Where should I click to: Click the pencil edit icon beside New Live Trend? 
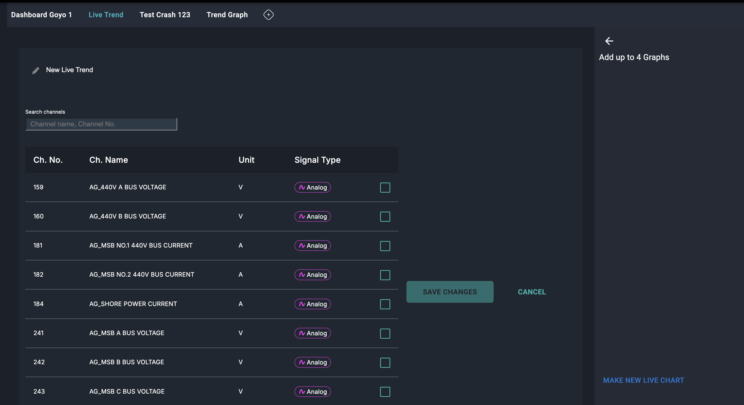tap(35, 71)
